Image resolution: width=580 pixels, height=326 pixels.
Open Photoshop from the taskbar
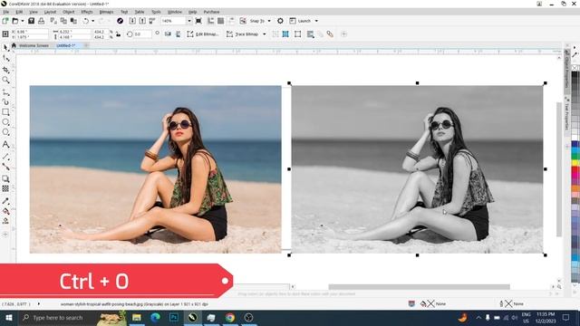[x=174, y=318]
